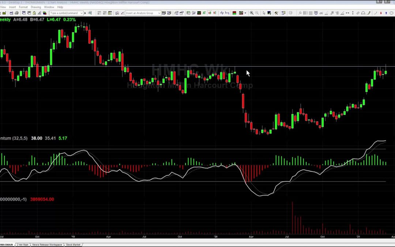Toggle the highlighted candlestick chart style button
Image resolution: width=395 pixels, height=247 pixels.
click(x=210, y=13)
